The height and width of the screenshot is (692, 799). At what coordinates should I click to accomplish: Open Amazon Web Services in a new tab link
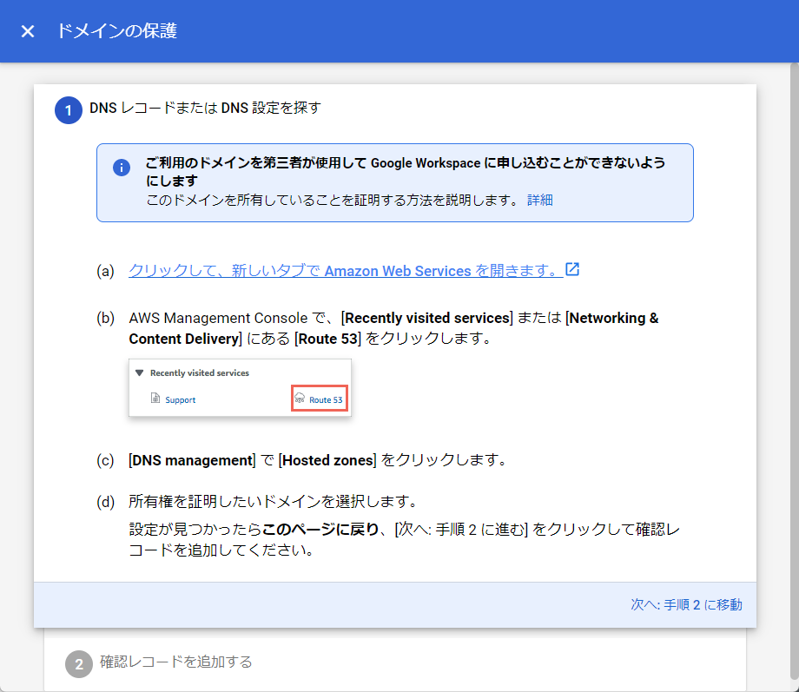pyautogui.click(x=346, y=271)
